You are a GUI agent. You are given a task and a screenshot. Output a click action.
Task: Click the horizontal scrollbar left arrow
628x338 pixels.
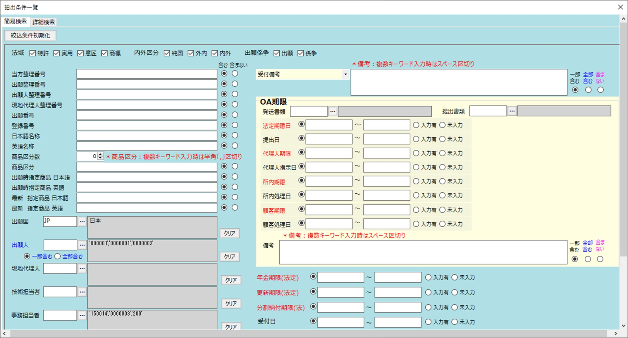[4, 333]
